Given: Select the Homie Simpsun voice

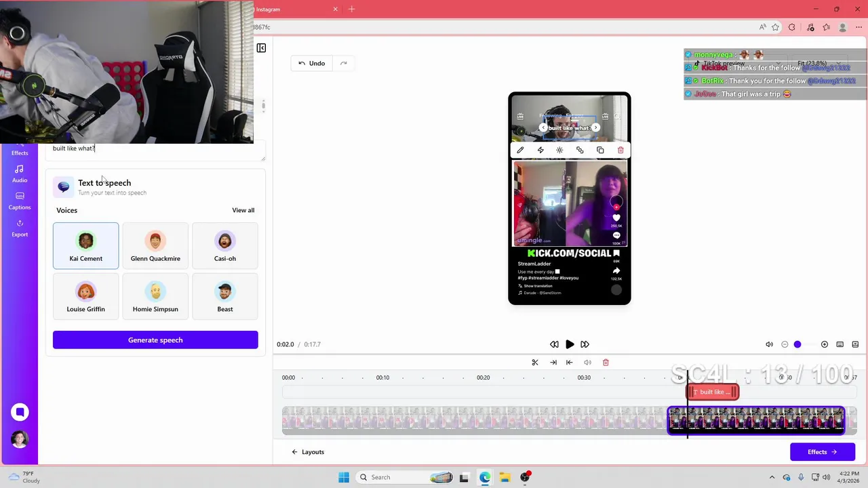Looking at the screenshot, I should pyautogui.click(x=155, y=297).
